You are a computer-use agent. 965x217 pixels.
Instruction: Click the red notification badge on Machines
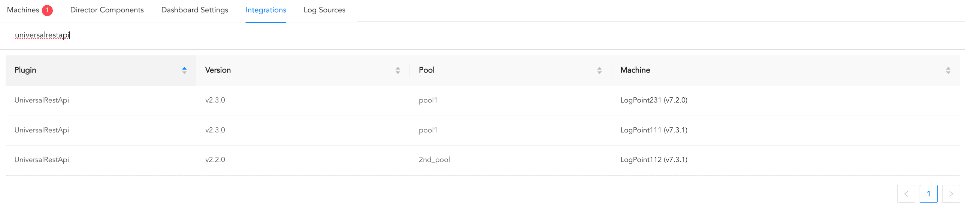47,10
